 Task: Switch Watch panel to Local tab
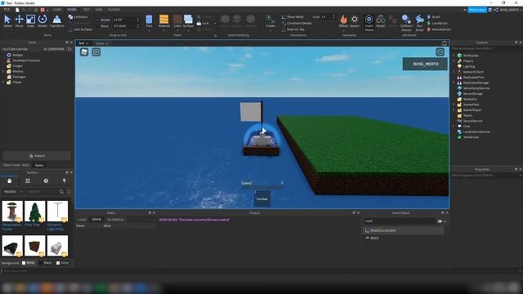click(82, 220)
